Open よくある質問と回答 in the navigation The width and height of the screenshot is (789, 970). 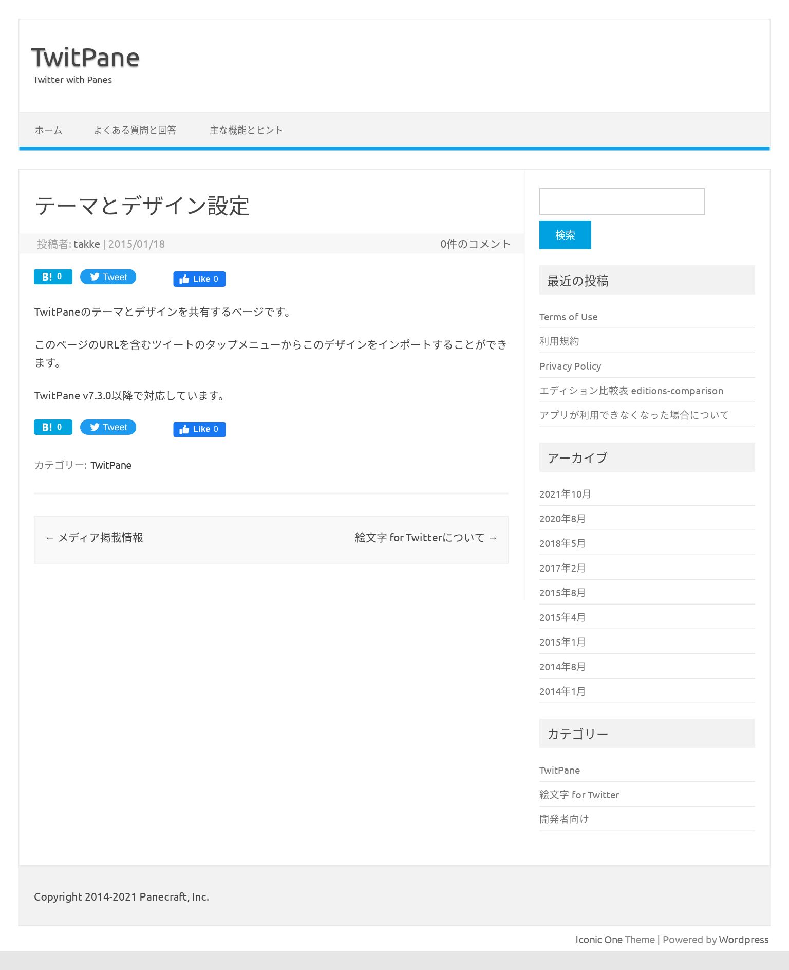tap(135, 130)
